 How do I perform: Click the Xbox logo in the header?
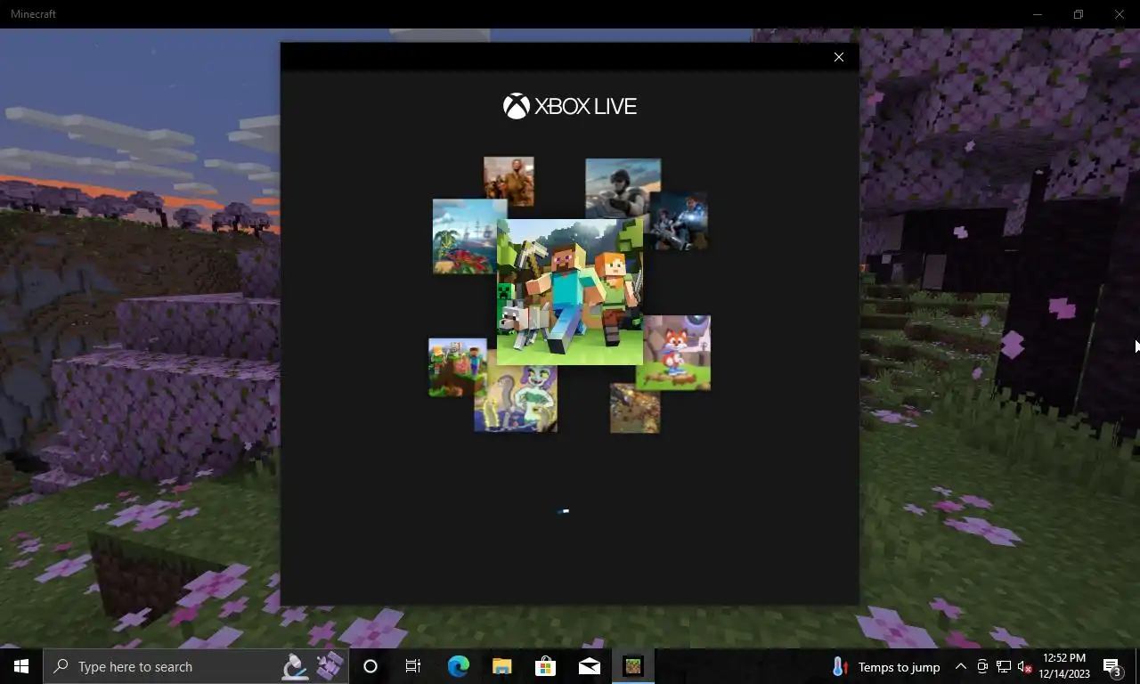pyautogui.click(x=516, y=106)
